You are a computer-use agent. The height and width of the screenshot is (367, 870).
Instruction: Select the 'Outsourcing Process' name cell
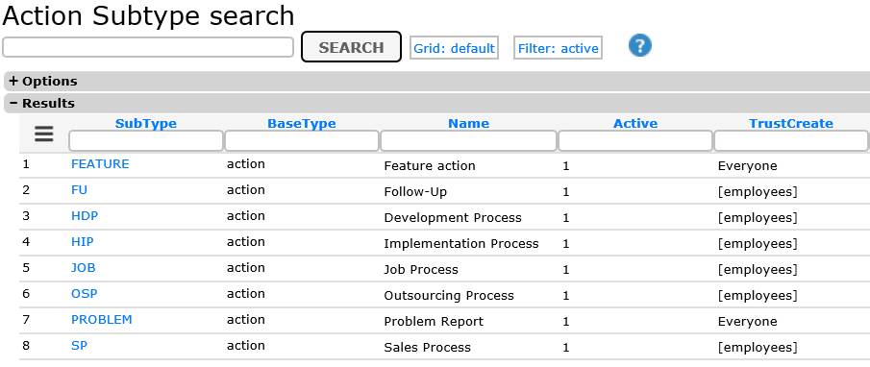click(449, 296)
